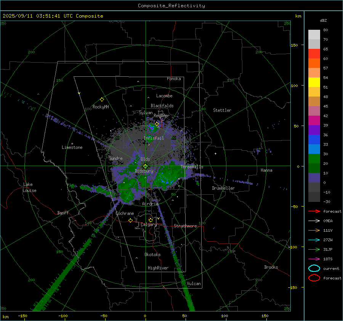Click the green 31JP arrow legend icon
The image size is (343, 321).
pos(314,249)
